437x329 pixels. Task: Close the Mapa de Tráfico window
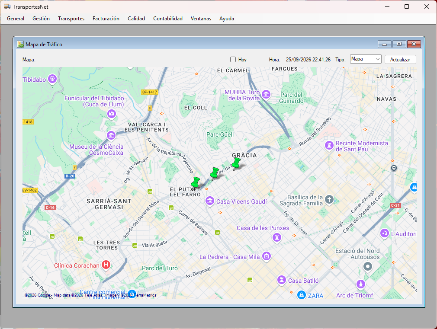[x=414, y=44]
